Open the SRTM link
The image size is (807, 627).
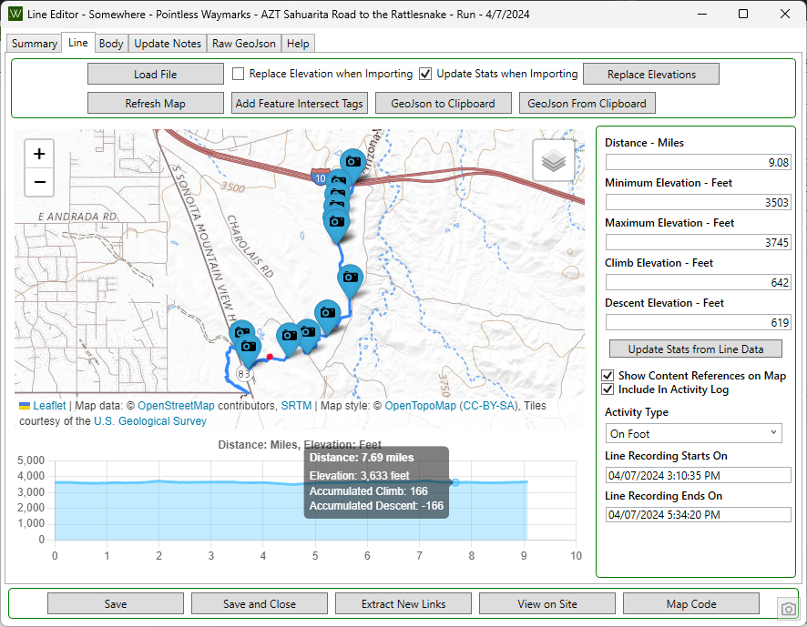tap(296, 406)
